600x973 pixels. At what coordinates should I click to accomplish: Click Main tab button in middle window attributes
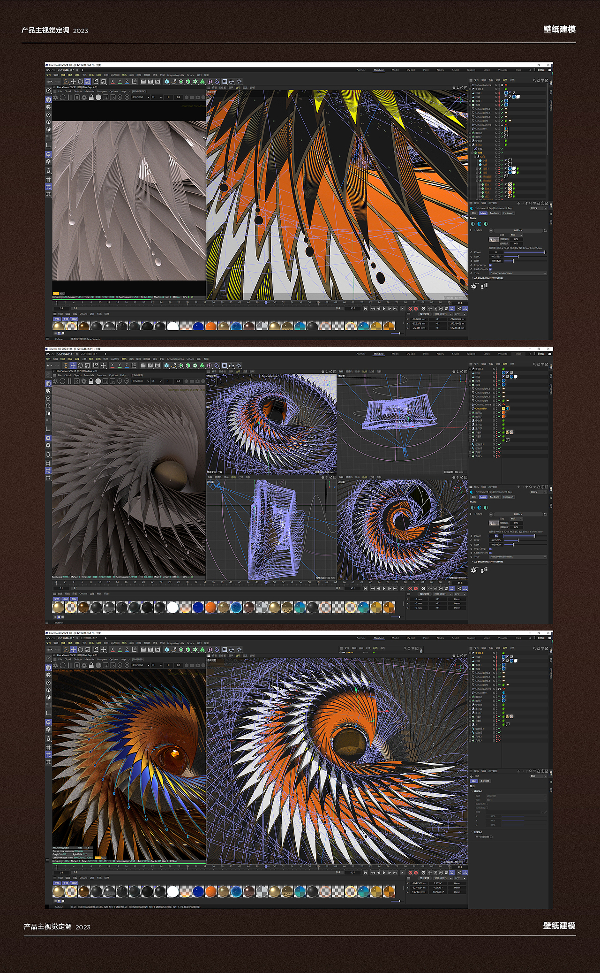click(483, 497)
